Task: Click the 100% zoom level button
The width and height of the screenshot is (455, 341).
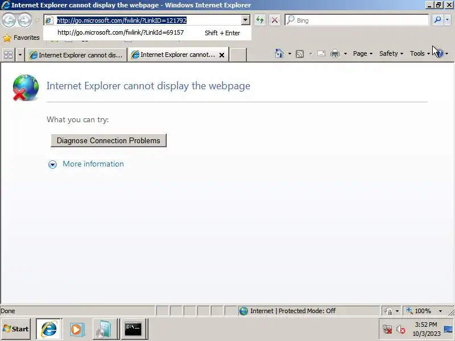Action: (420, 311)
